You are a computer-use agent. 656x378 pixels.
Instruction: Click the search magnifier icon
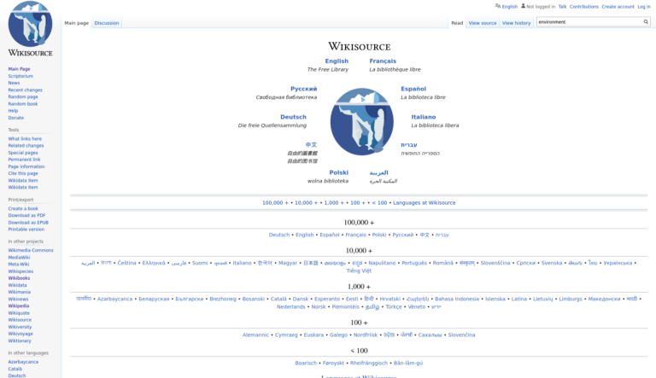coord(646,22)
